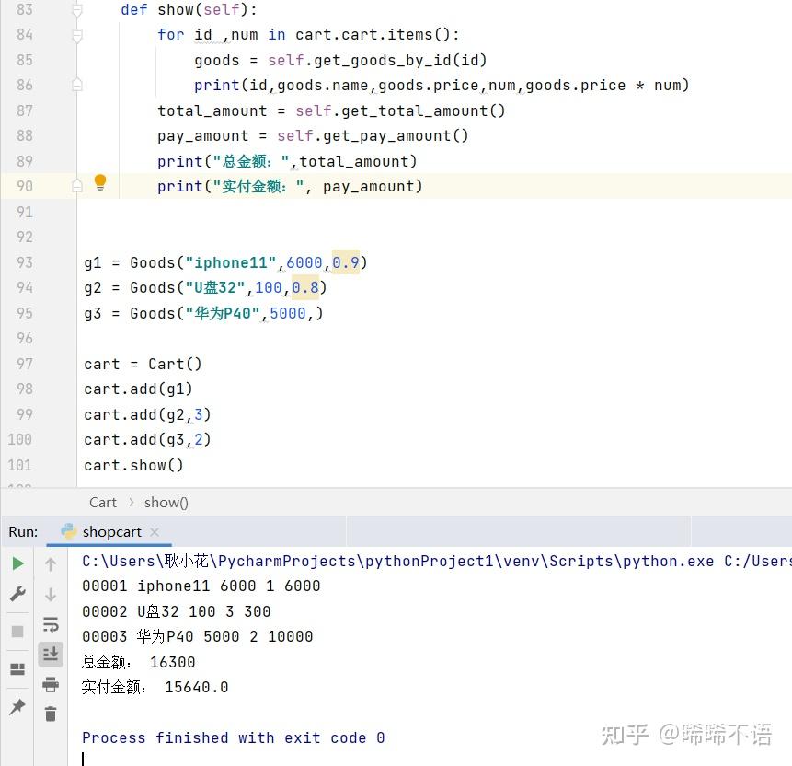Collapse the folded region at line 90
This screenshot has height=766, width=792.
[77, 185]
